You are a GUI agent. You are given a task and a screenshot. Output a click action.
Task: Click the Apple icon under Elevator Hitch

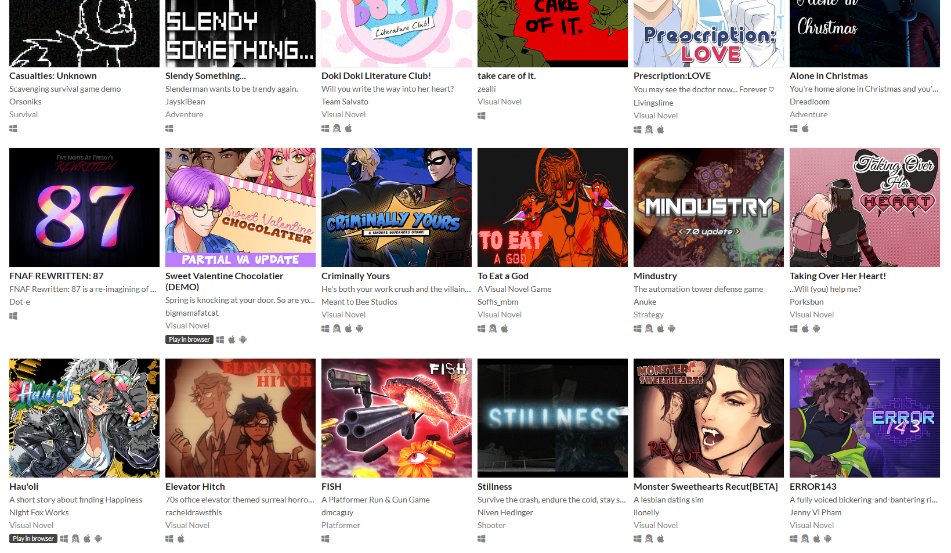tap(181, 539)
